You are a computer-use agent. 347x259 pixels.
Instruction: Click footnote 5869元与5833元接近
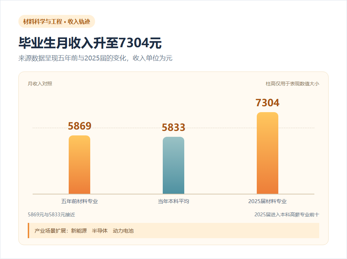click(51, 215)
